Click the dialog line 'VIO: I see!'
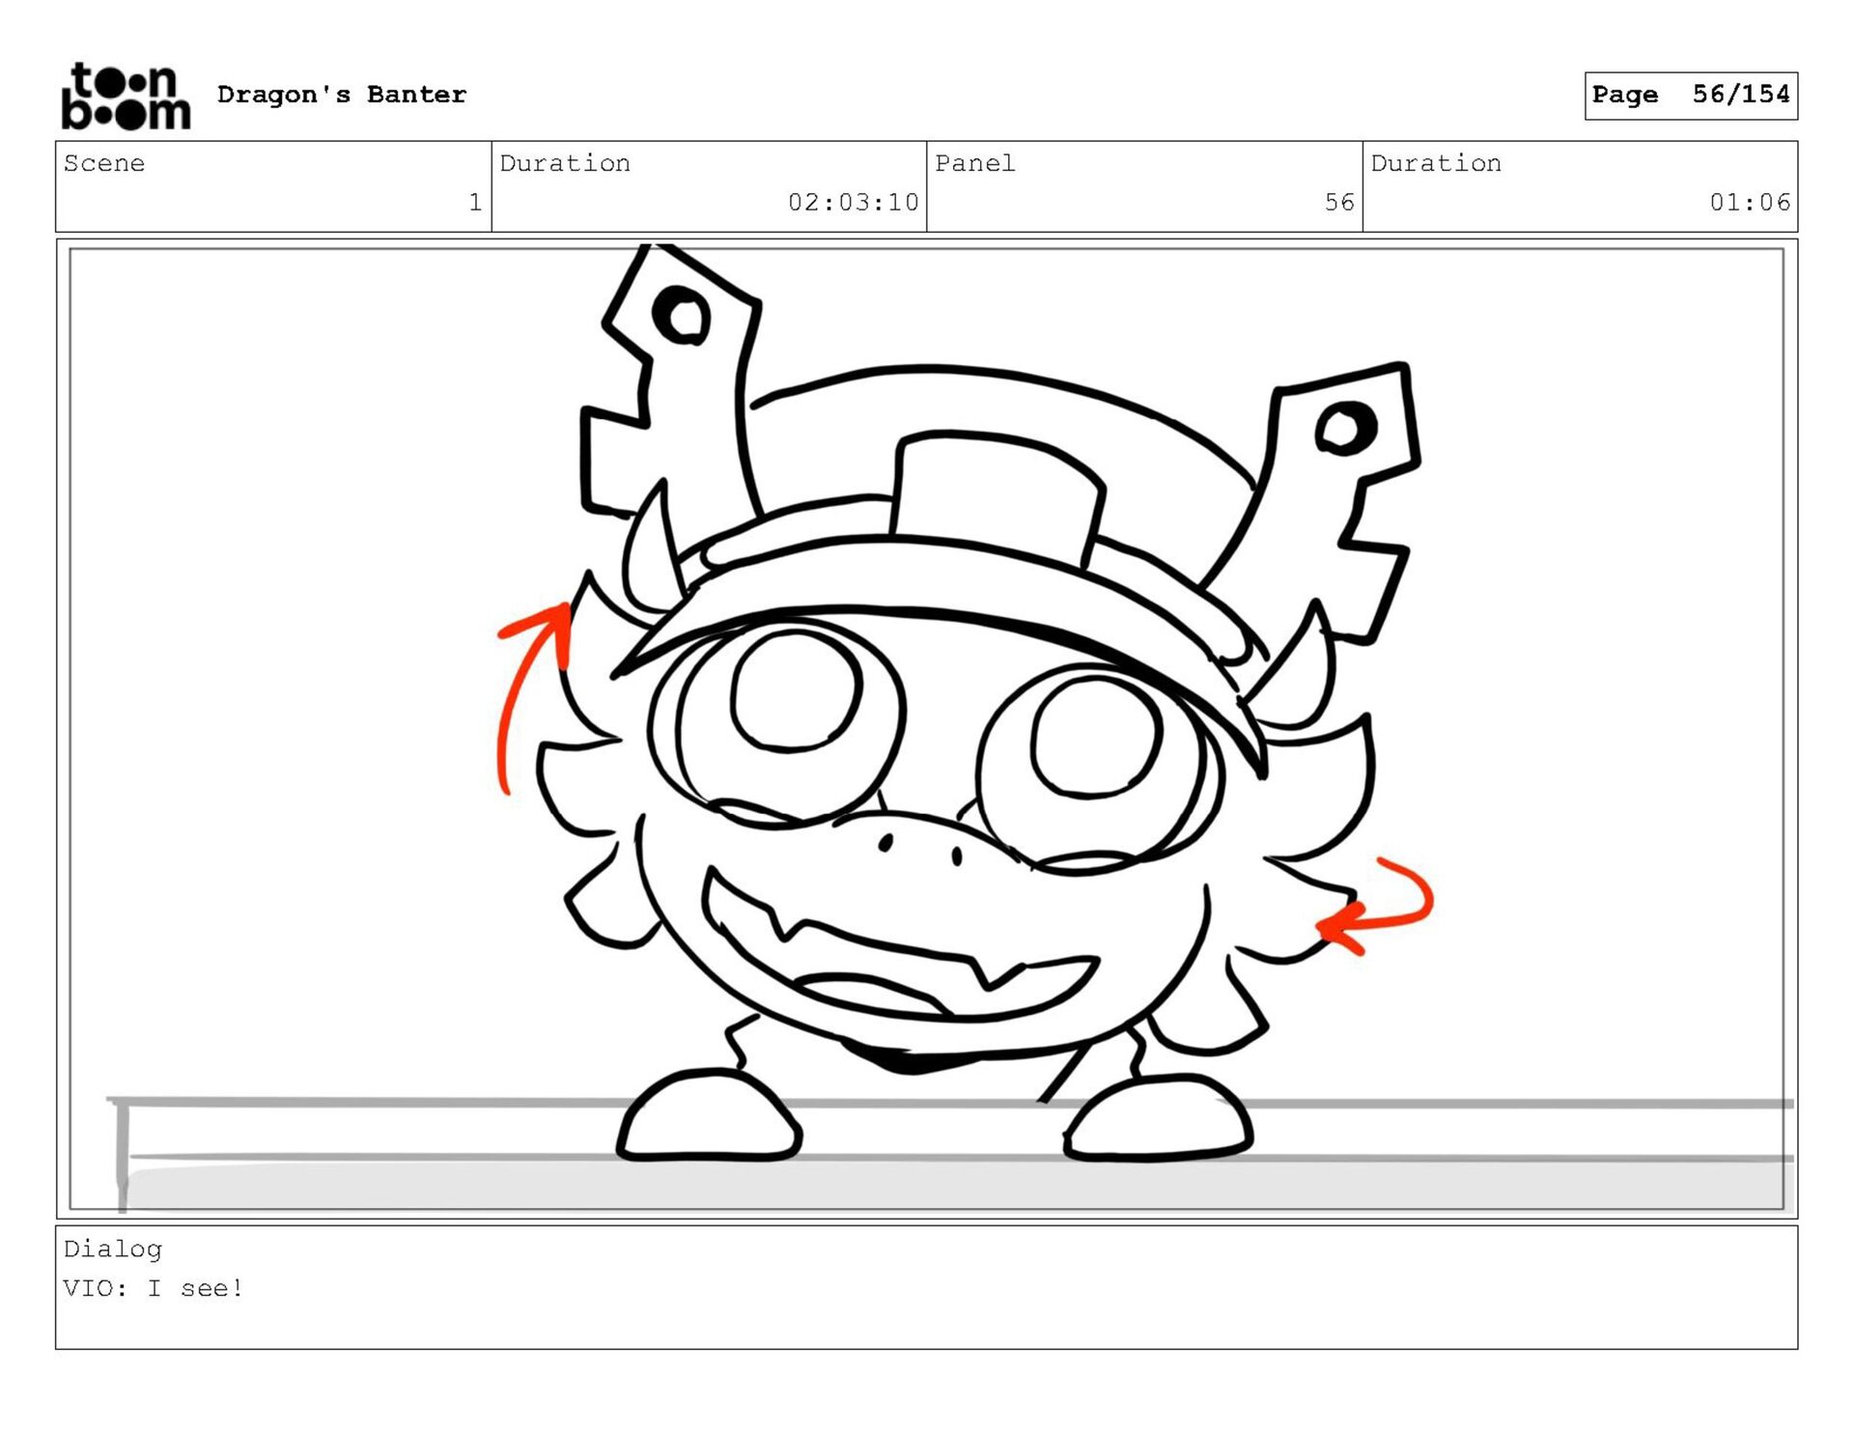The width and height of the screenshot is (1854, 1433). [x=154, y=1288]
